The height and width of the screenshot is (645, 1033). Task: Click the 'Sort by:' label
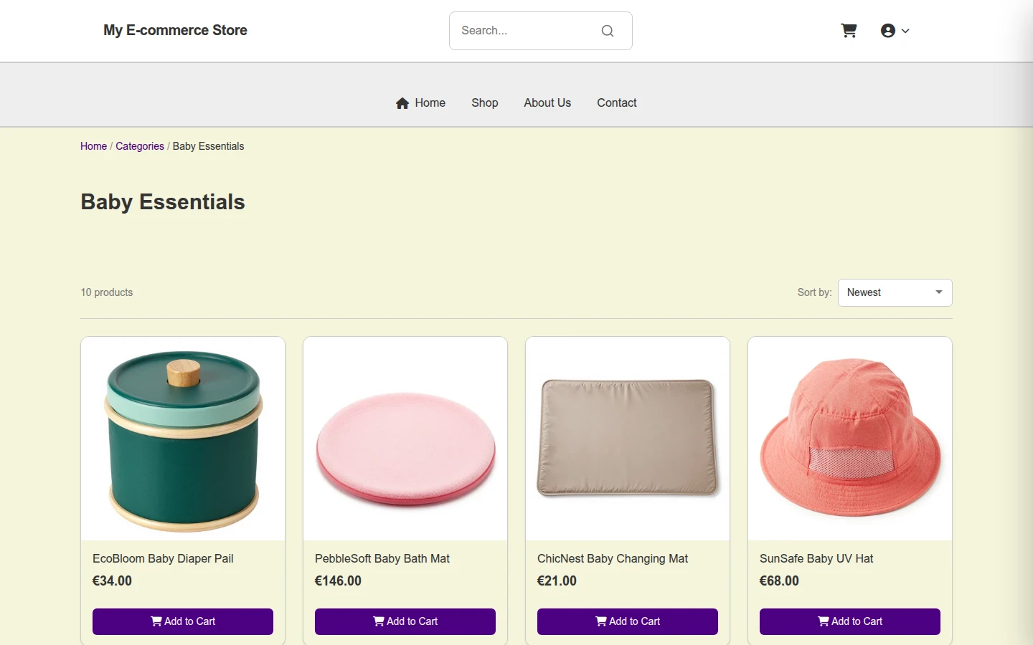point(815,292)
